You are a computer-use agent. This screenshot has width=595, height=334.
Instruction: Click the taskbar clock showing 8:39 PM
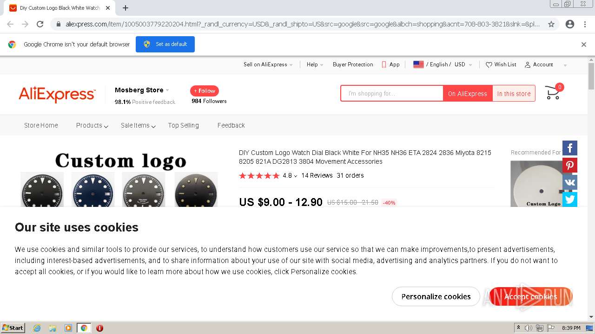point(571,328)
